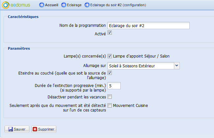Click the red X delete icon
The image size is (214, 138).
[x=35, y=129]
